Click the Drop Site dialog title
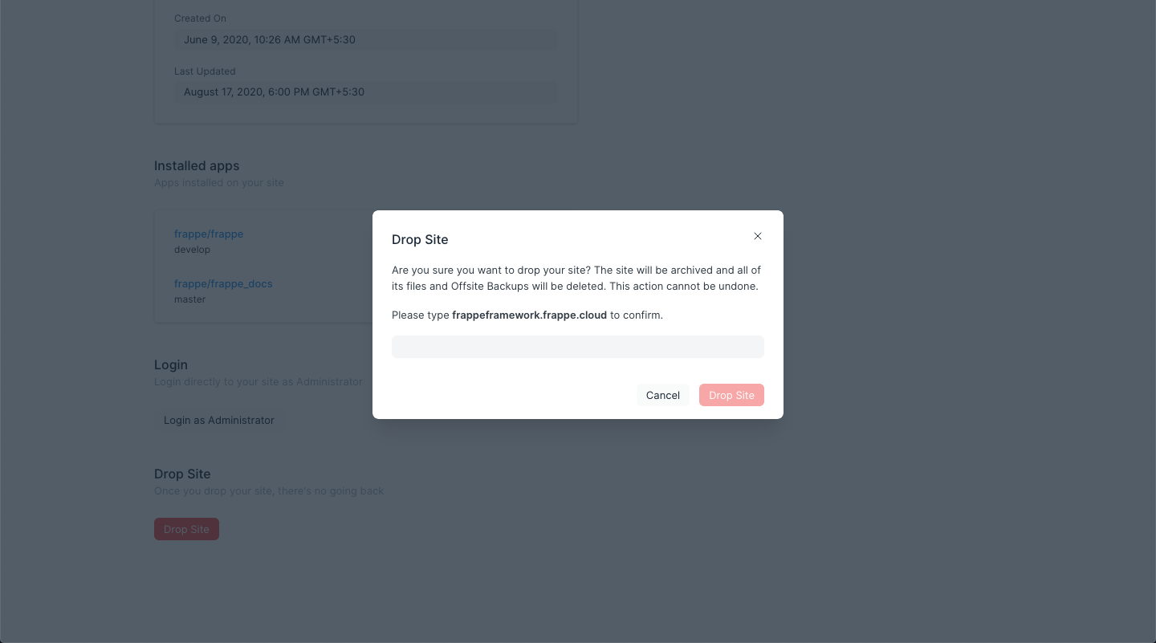This screenshot has height=643, width=1156. pyautogui.click(x=420, y=240)
